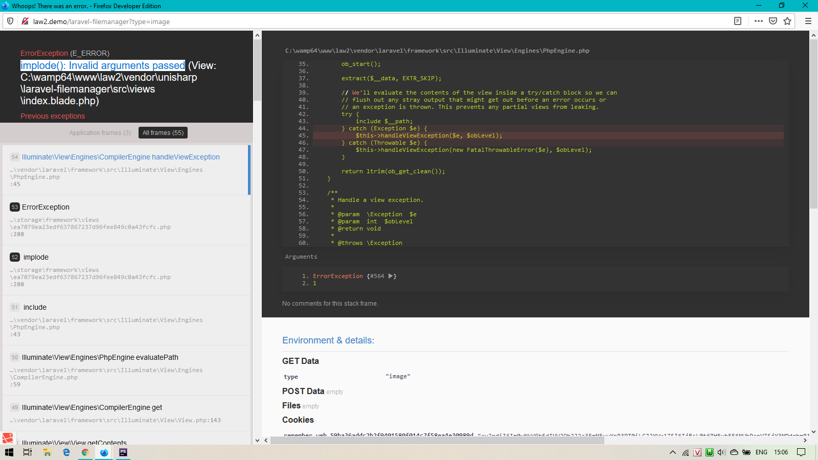This screenshot has height=460, width=818.
Task: Bookmark this page with the star icon
Action: pyautogui.click(x=788, y=21)
